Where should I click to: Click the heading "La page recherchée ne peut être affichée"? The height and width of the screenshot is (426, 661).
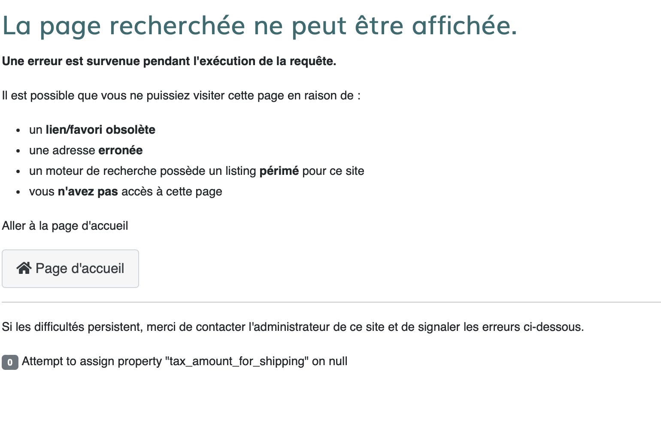click(x=260, y=26)
